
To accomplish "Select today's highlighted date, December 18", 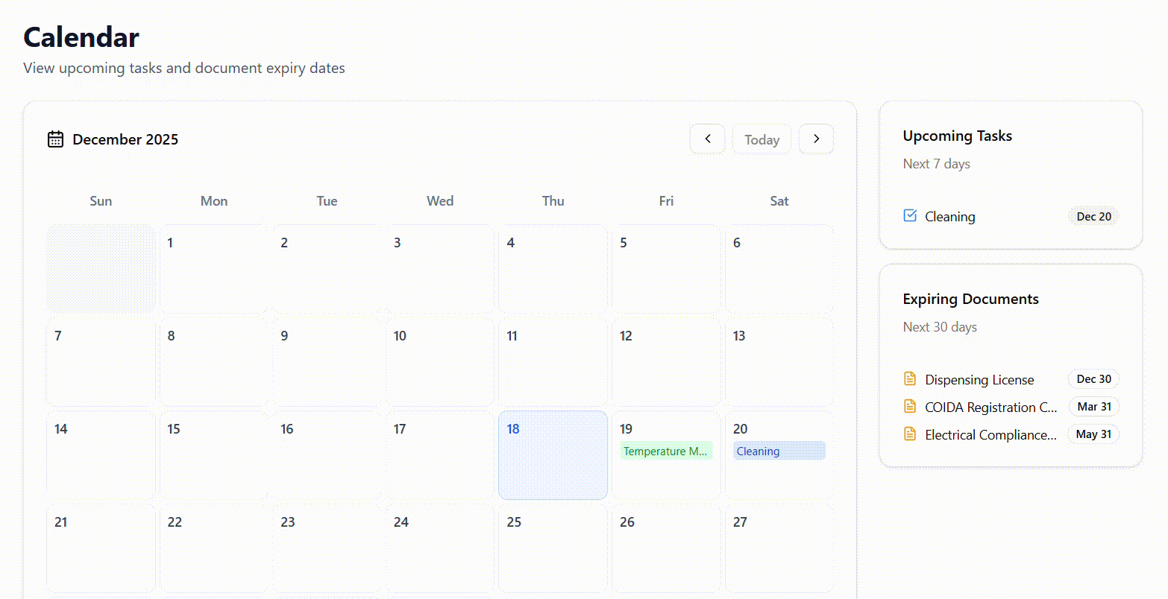I will tap(553, 454).
